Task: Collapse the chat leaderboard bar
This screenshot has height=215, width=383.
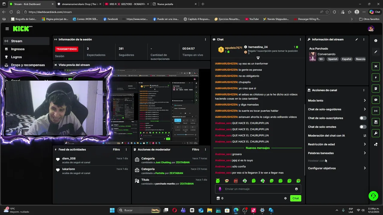Action: 258,58
